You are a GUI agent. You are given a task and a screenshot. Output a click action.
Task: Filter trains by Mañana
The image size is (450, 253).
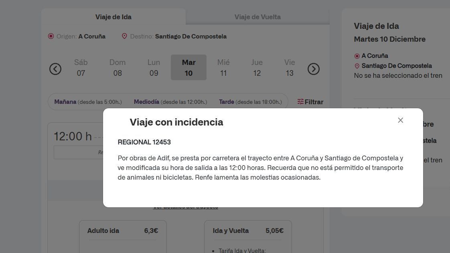pos(88,102)
